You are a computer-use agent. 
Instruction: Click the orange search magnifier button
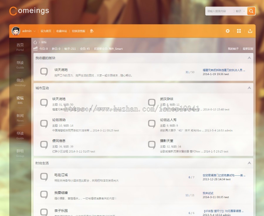(x=251, y=11)
